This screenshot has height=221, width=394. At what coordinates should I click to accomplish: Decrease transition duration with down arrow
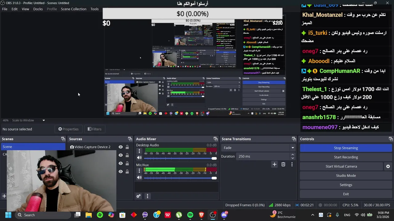point(292,158)
